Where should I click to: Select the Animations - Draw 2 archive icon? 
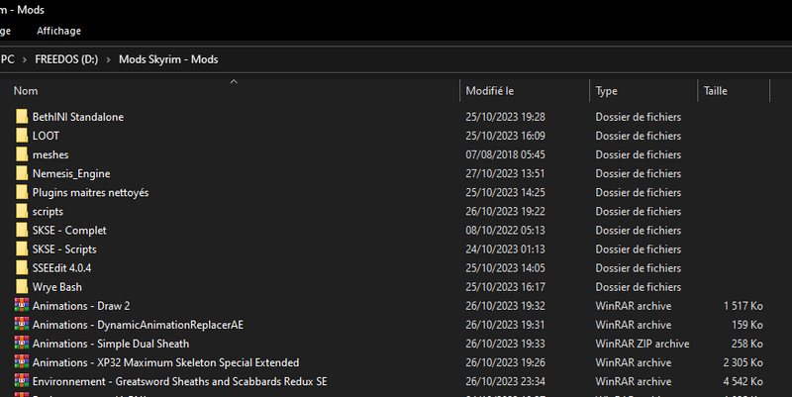pyautogui.click(x=23, y=306)
